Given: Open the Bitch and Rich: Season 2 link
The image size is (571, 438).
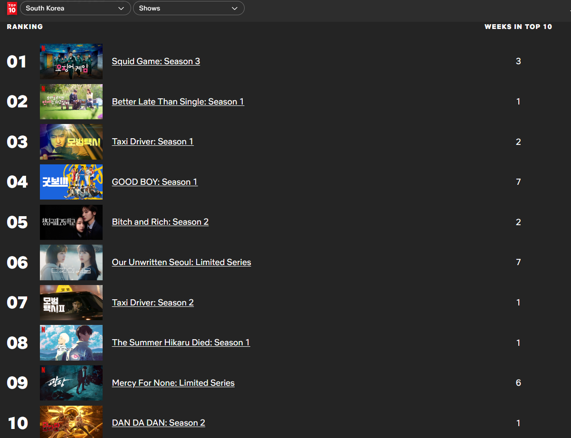Looking at the screenshot, I should click(160, 222).
